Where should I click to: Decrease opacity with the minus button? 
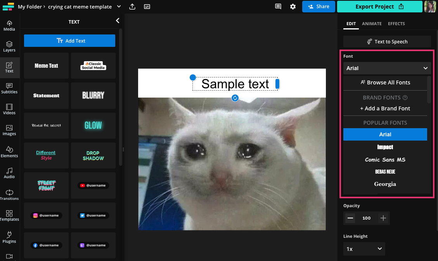(350, 218)
